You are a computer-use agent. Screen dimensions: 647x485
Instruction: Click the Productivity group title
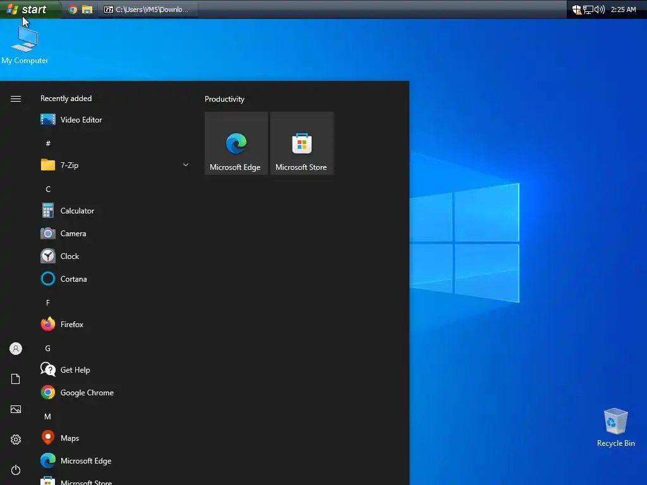(x=224, y=99)
